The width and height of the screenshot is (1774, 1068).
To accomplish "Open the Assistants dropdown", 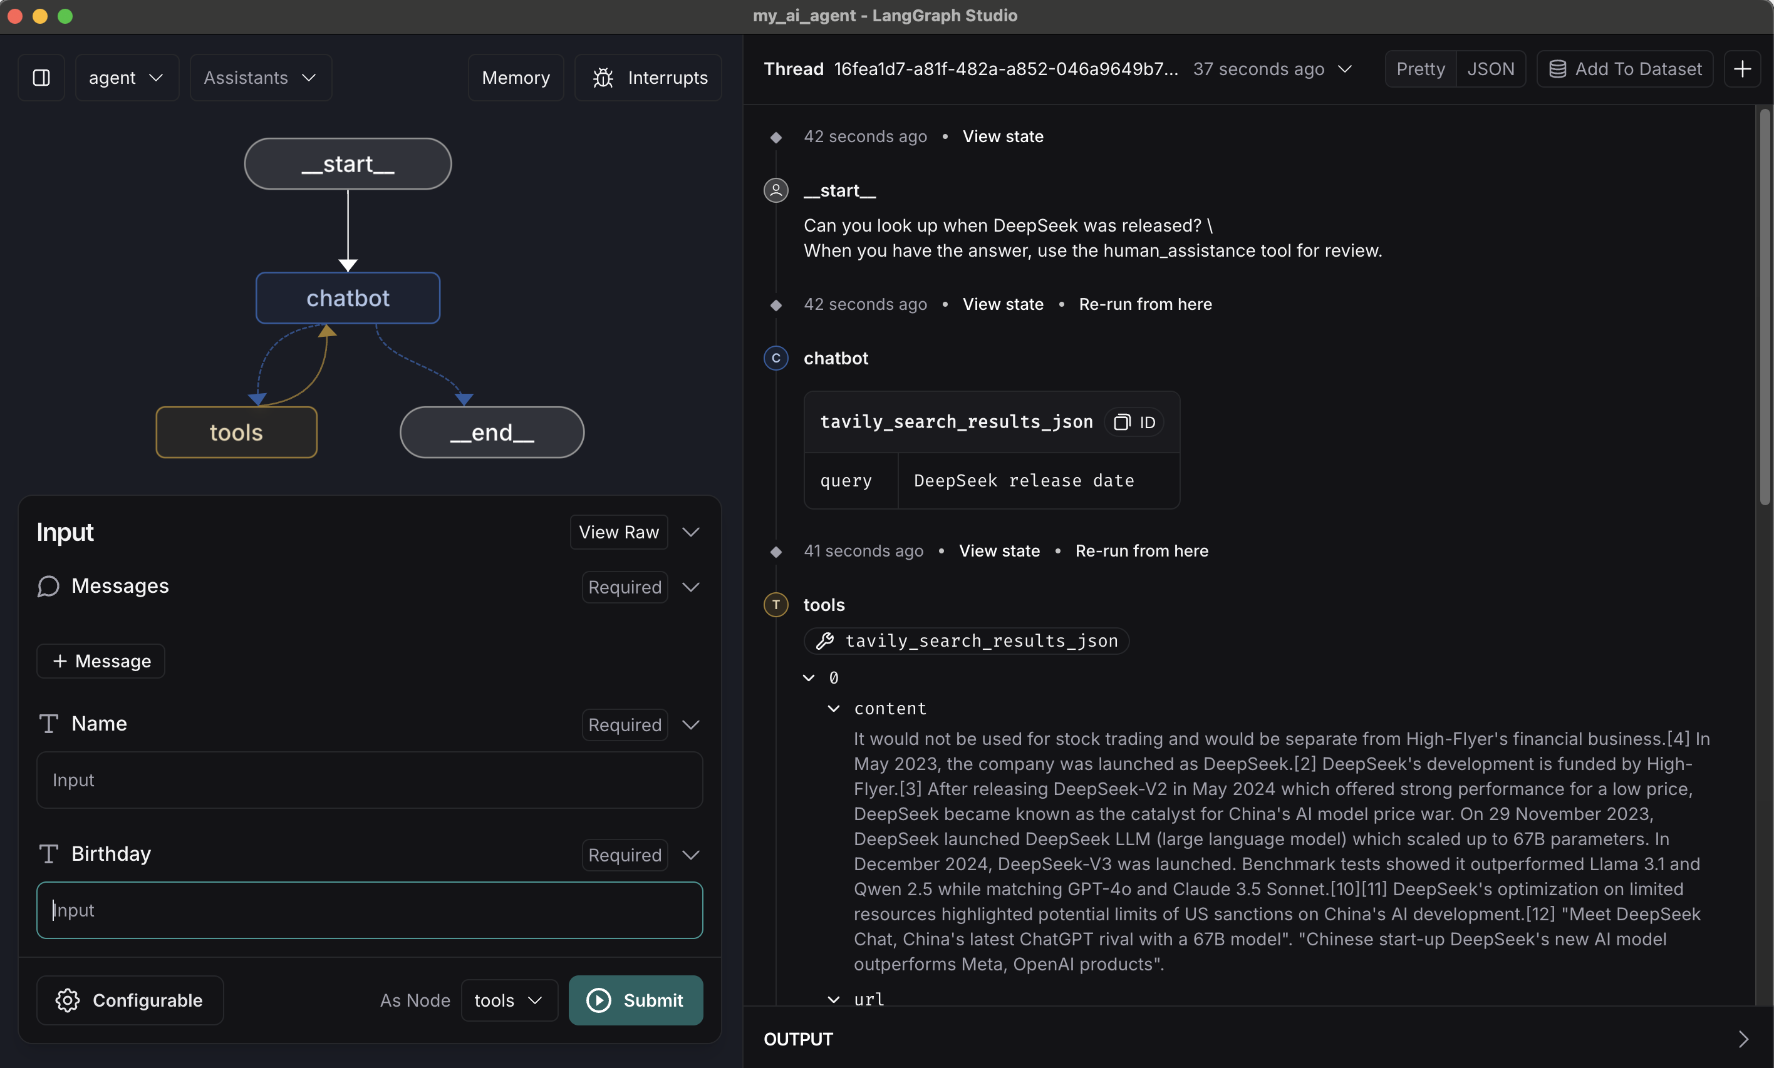I will 260,78.
